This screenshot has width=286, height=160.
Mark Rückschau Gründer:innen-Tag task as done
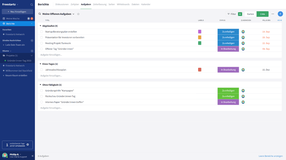pyautogui.click(x=41, y=96)
